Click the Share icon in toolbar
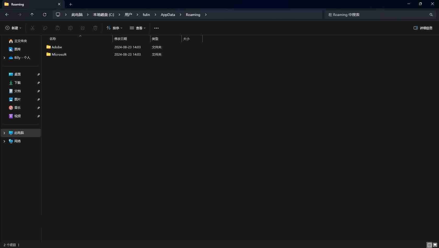The height and width of the screenshot is (248, 439). coord(83,28)
